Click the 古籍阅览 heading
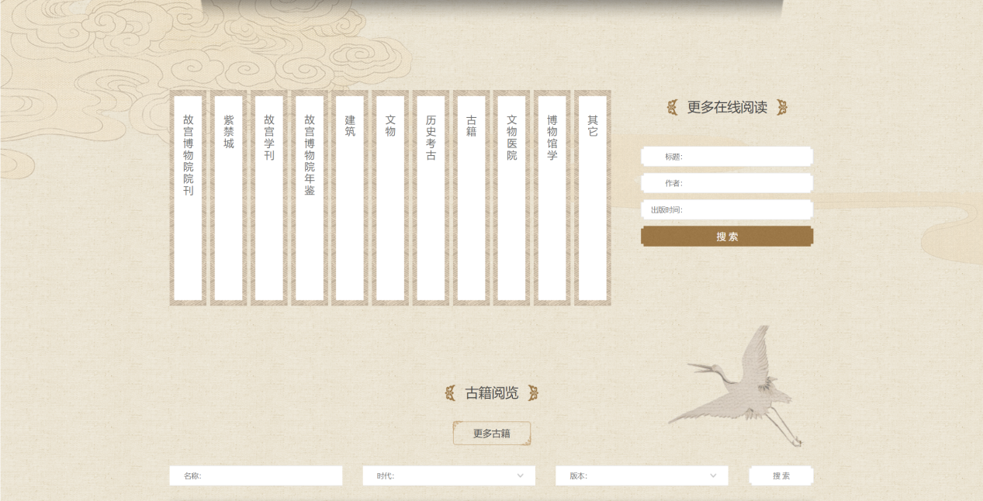 pos(492,393)
